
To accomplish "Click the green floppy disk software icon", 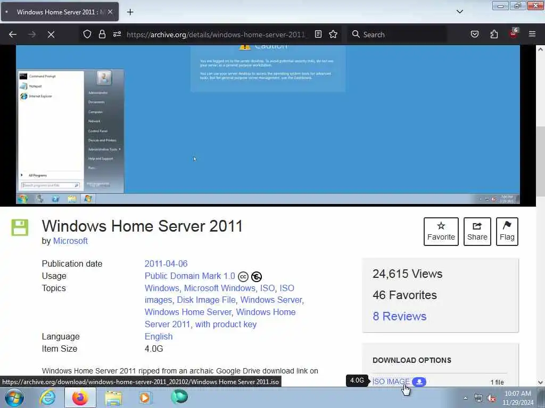I will (20, 227).
